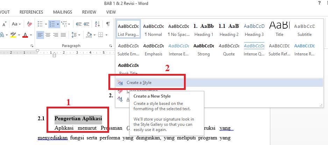Open the shading color dropdown arrow

coord(94,35)
